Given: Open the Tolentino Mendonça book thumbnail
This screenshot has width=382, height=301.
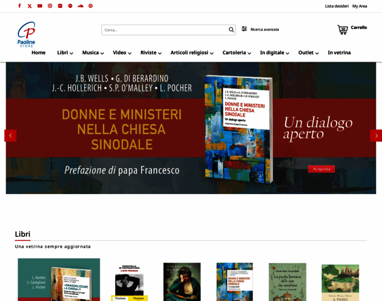Looking at the screenshot, I should coord(182,282).
